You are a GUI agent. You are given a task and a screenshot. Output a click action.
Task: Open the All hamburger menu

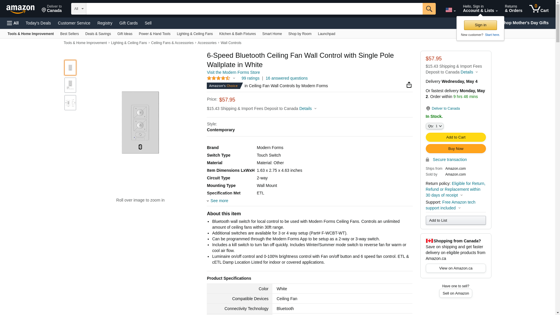click(13, 23)
